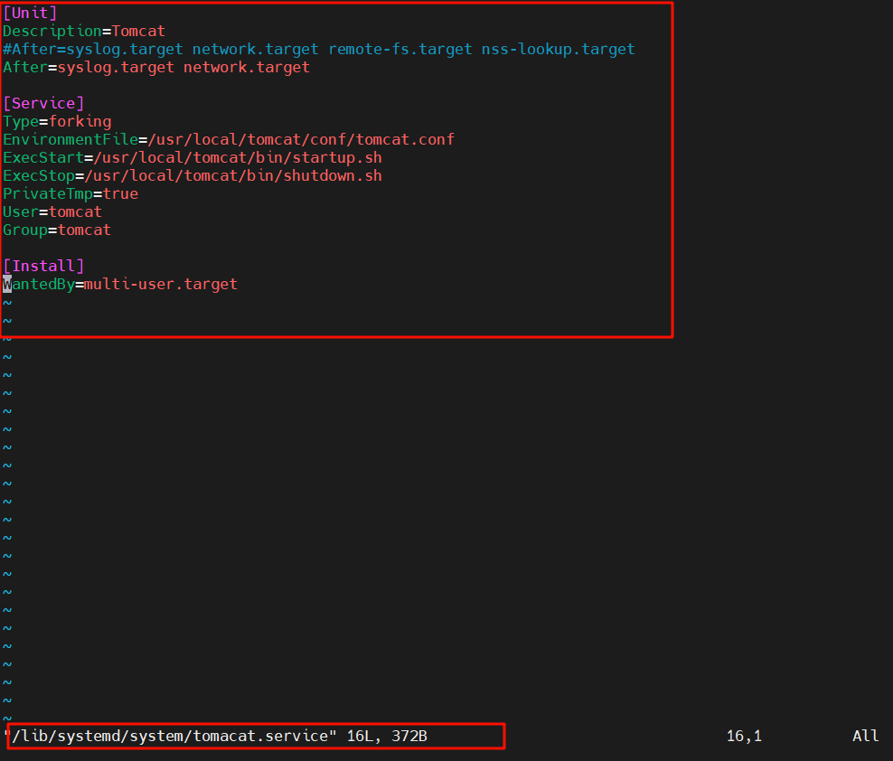This screenshot has height=761, width=893.
Task: Click the [Install] section header
Action: 43,266
